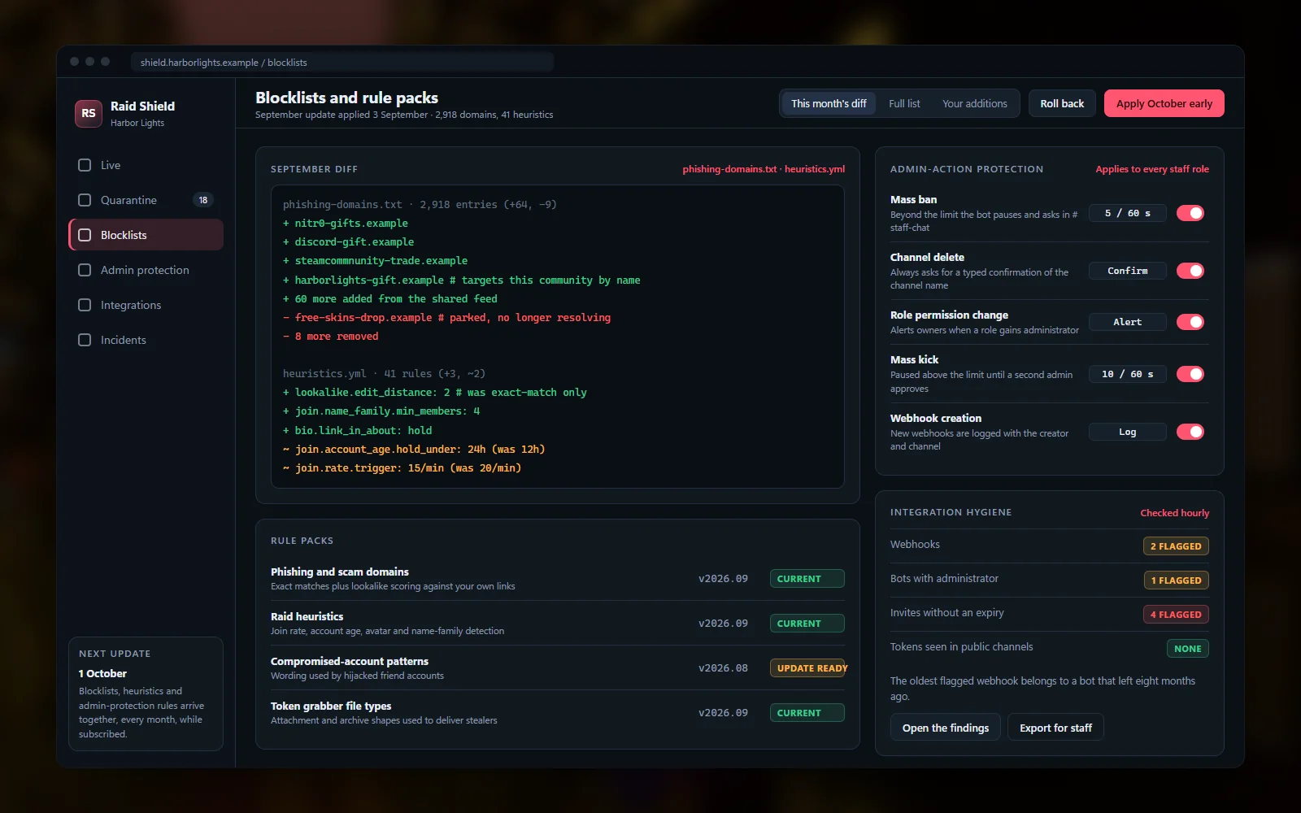Screen dimensions: 1301x813
Task: Click the RS Raid Shield logo badge
Action: (89, 113)
